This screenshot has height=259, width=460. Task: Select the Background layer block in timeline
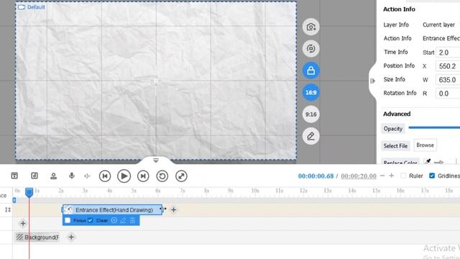pos(37,237)
